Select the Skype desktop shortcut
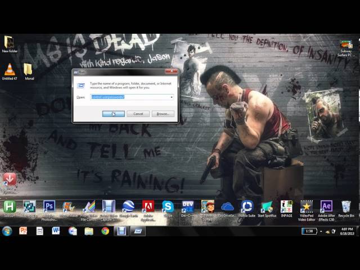The image size is (360, 270). click(x=168, y=209)
